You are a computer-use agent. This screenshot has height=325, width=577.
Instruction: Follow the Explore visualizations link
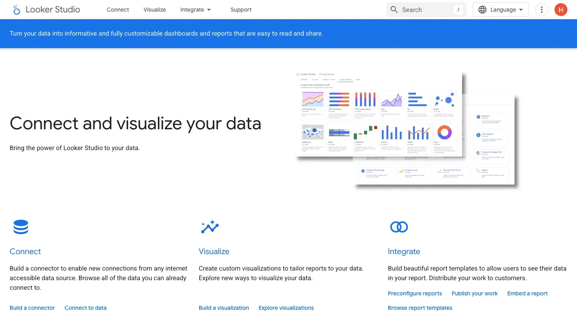(x=286, y=308)
